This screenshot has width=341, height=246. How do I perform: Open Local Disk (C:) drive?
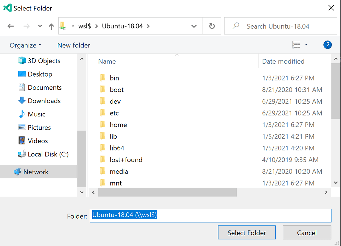click(x=48, y=154)
